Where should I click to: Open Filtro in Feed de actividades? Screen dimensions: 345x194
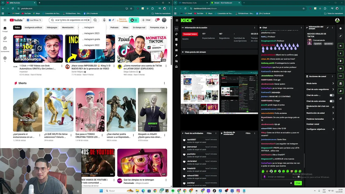click(209, 133)
